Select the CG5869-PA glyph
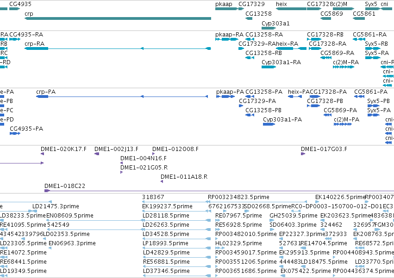The height and width of the screenshot is (278, 394). tap(328, 115)
